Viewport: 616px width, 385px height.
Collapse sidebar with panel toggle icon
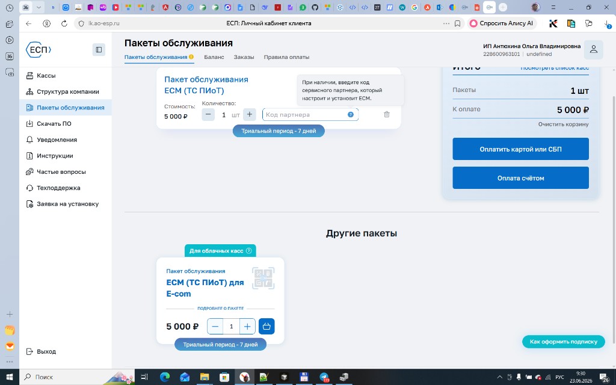[x=99, y=49]
